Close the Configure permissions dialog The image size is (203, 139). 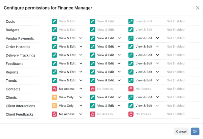[x=198, y=8]
